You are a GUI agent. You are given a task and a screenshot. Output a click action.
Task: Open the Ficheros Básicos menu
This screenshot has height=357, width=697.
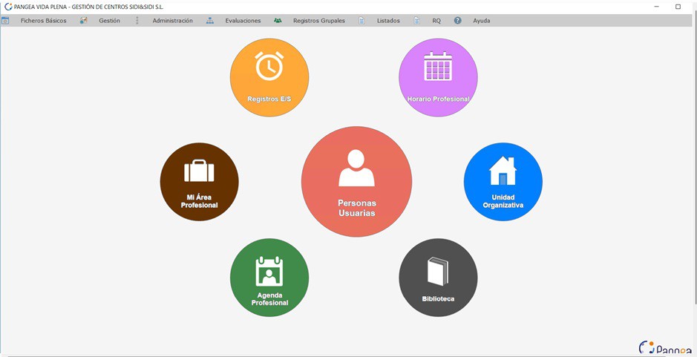point(44,21)
